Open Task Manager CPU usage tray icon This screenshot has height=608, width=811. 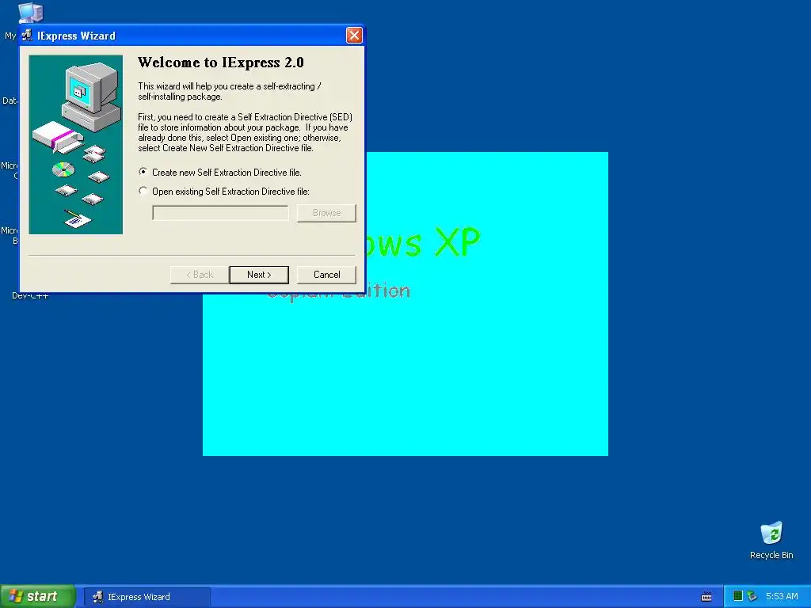pos(738,596)
